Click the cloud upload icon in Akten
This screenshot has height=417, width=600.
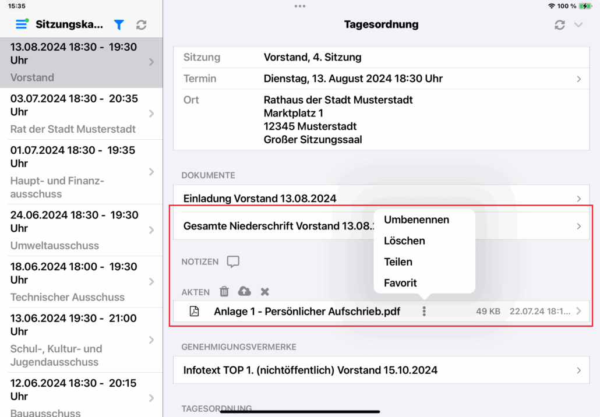(x=245, y=291)
